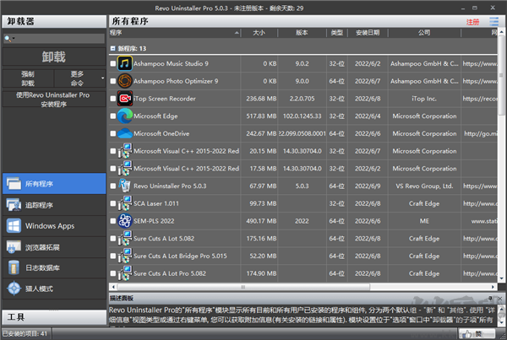The width and height of the screenshot is (507, 340).
Task: Click the iTop Screen Recorder icon
Action: (125, 98)
